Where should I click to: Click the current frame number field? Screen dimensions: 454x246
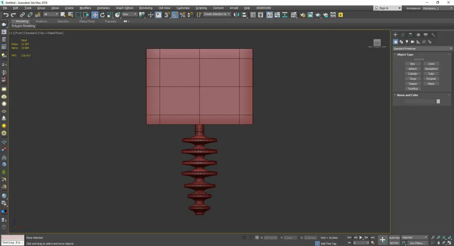(361, 243)
